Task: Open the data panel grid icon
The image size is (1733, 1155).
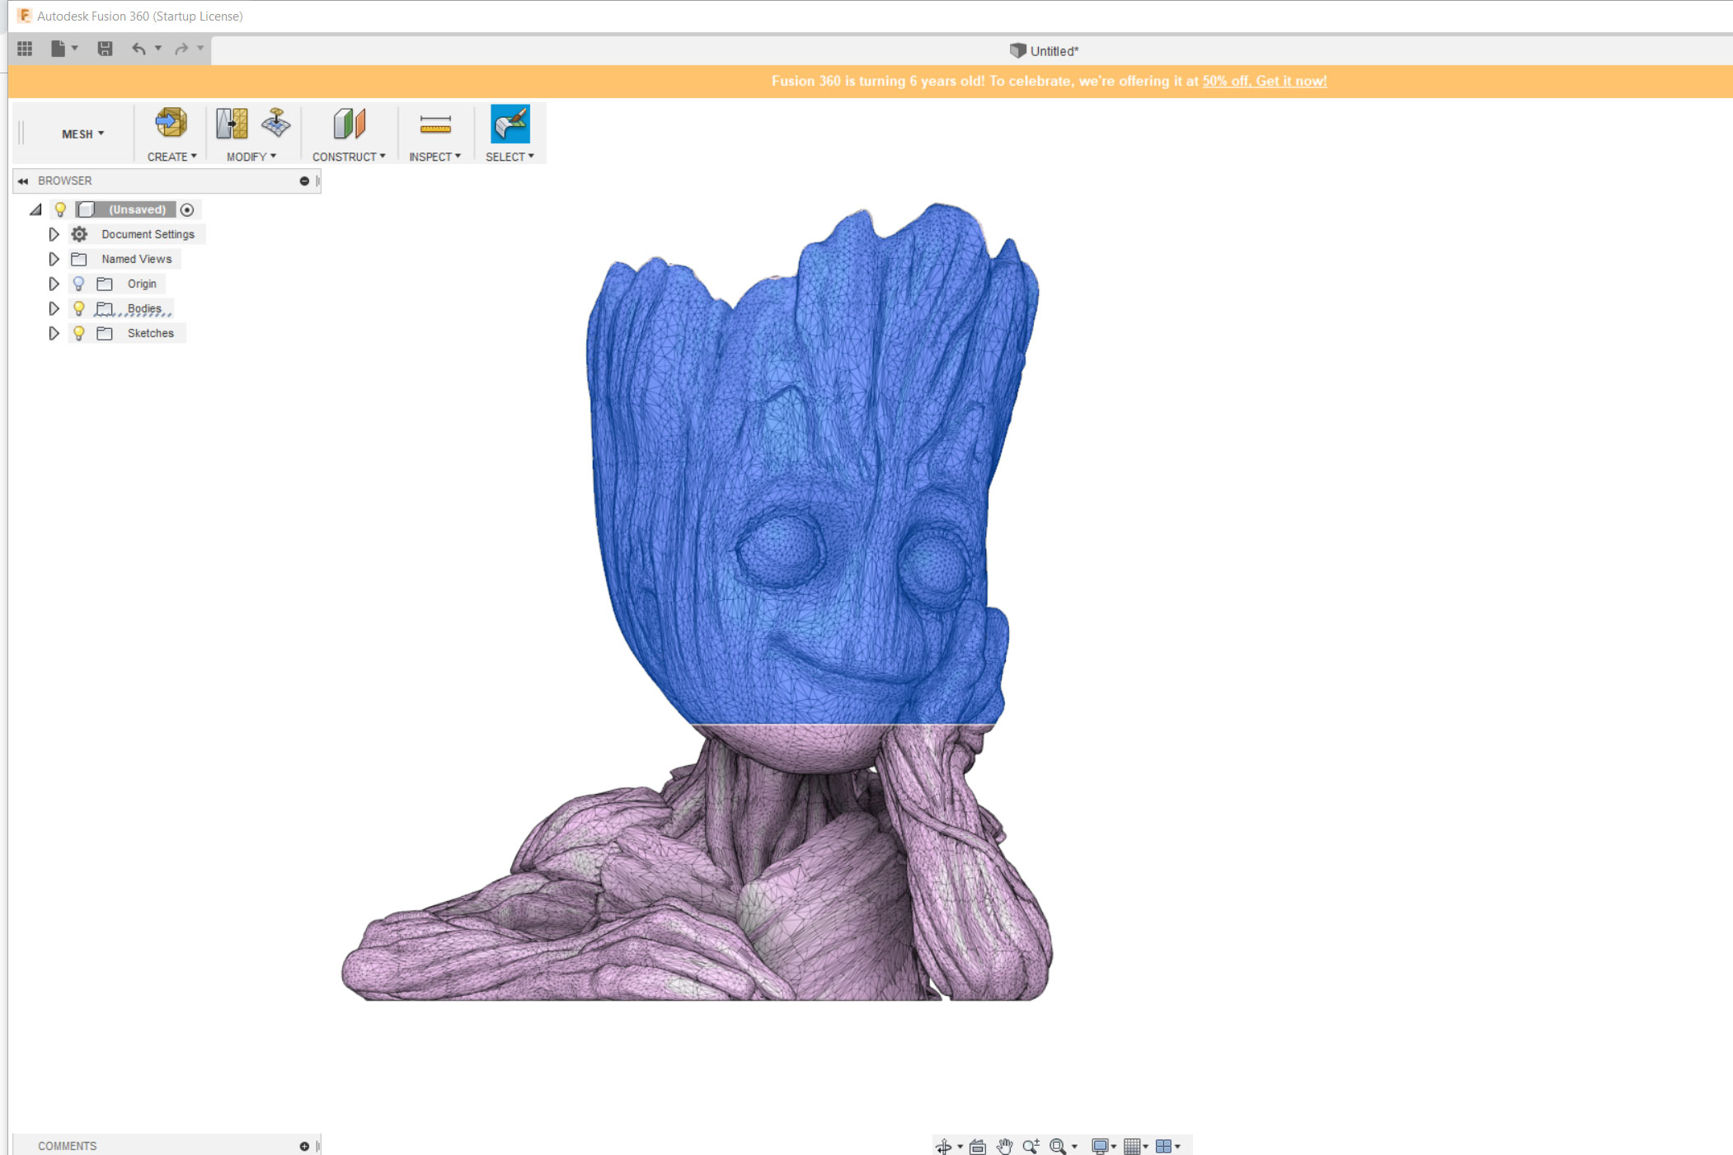Action: pos(25,49)
